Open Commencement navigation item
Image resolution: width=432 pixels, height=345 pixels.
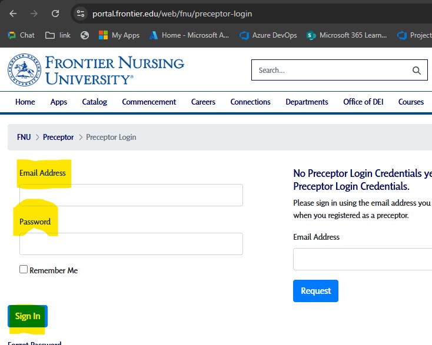(149, 102)
